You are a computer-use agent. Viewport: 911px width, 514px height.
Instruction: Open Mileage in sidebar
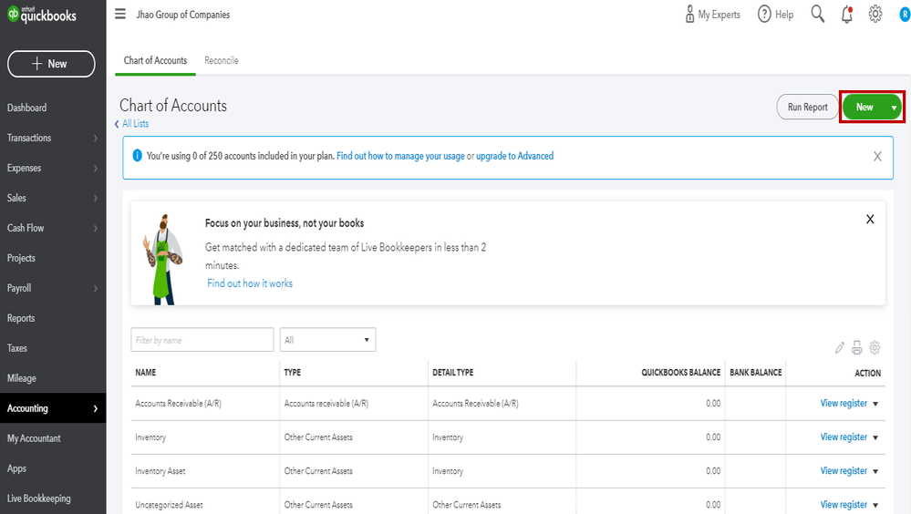click(x=22, y=378)
